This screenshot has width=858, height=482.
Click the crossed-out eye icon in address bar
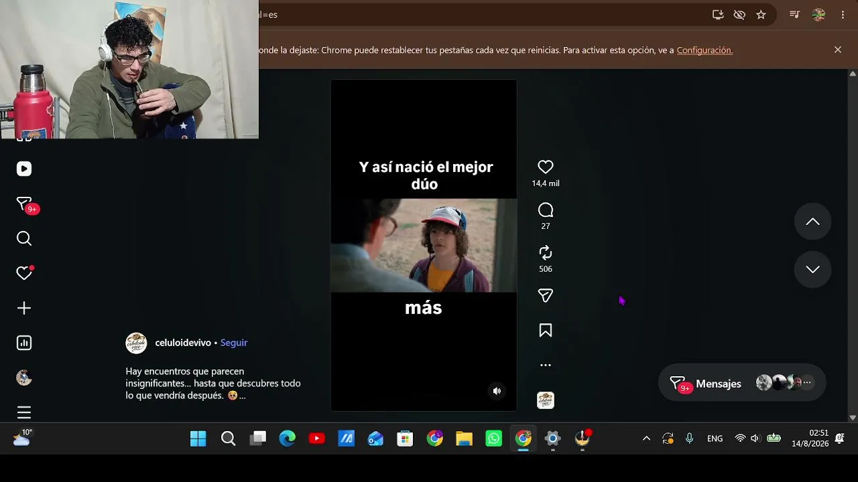pyautogui.click(x=739, y=15)
